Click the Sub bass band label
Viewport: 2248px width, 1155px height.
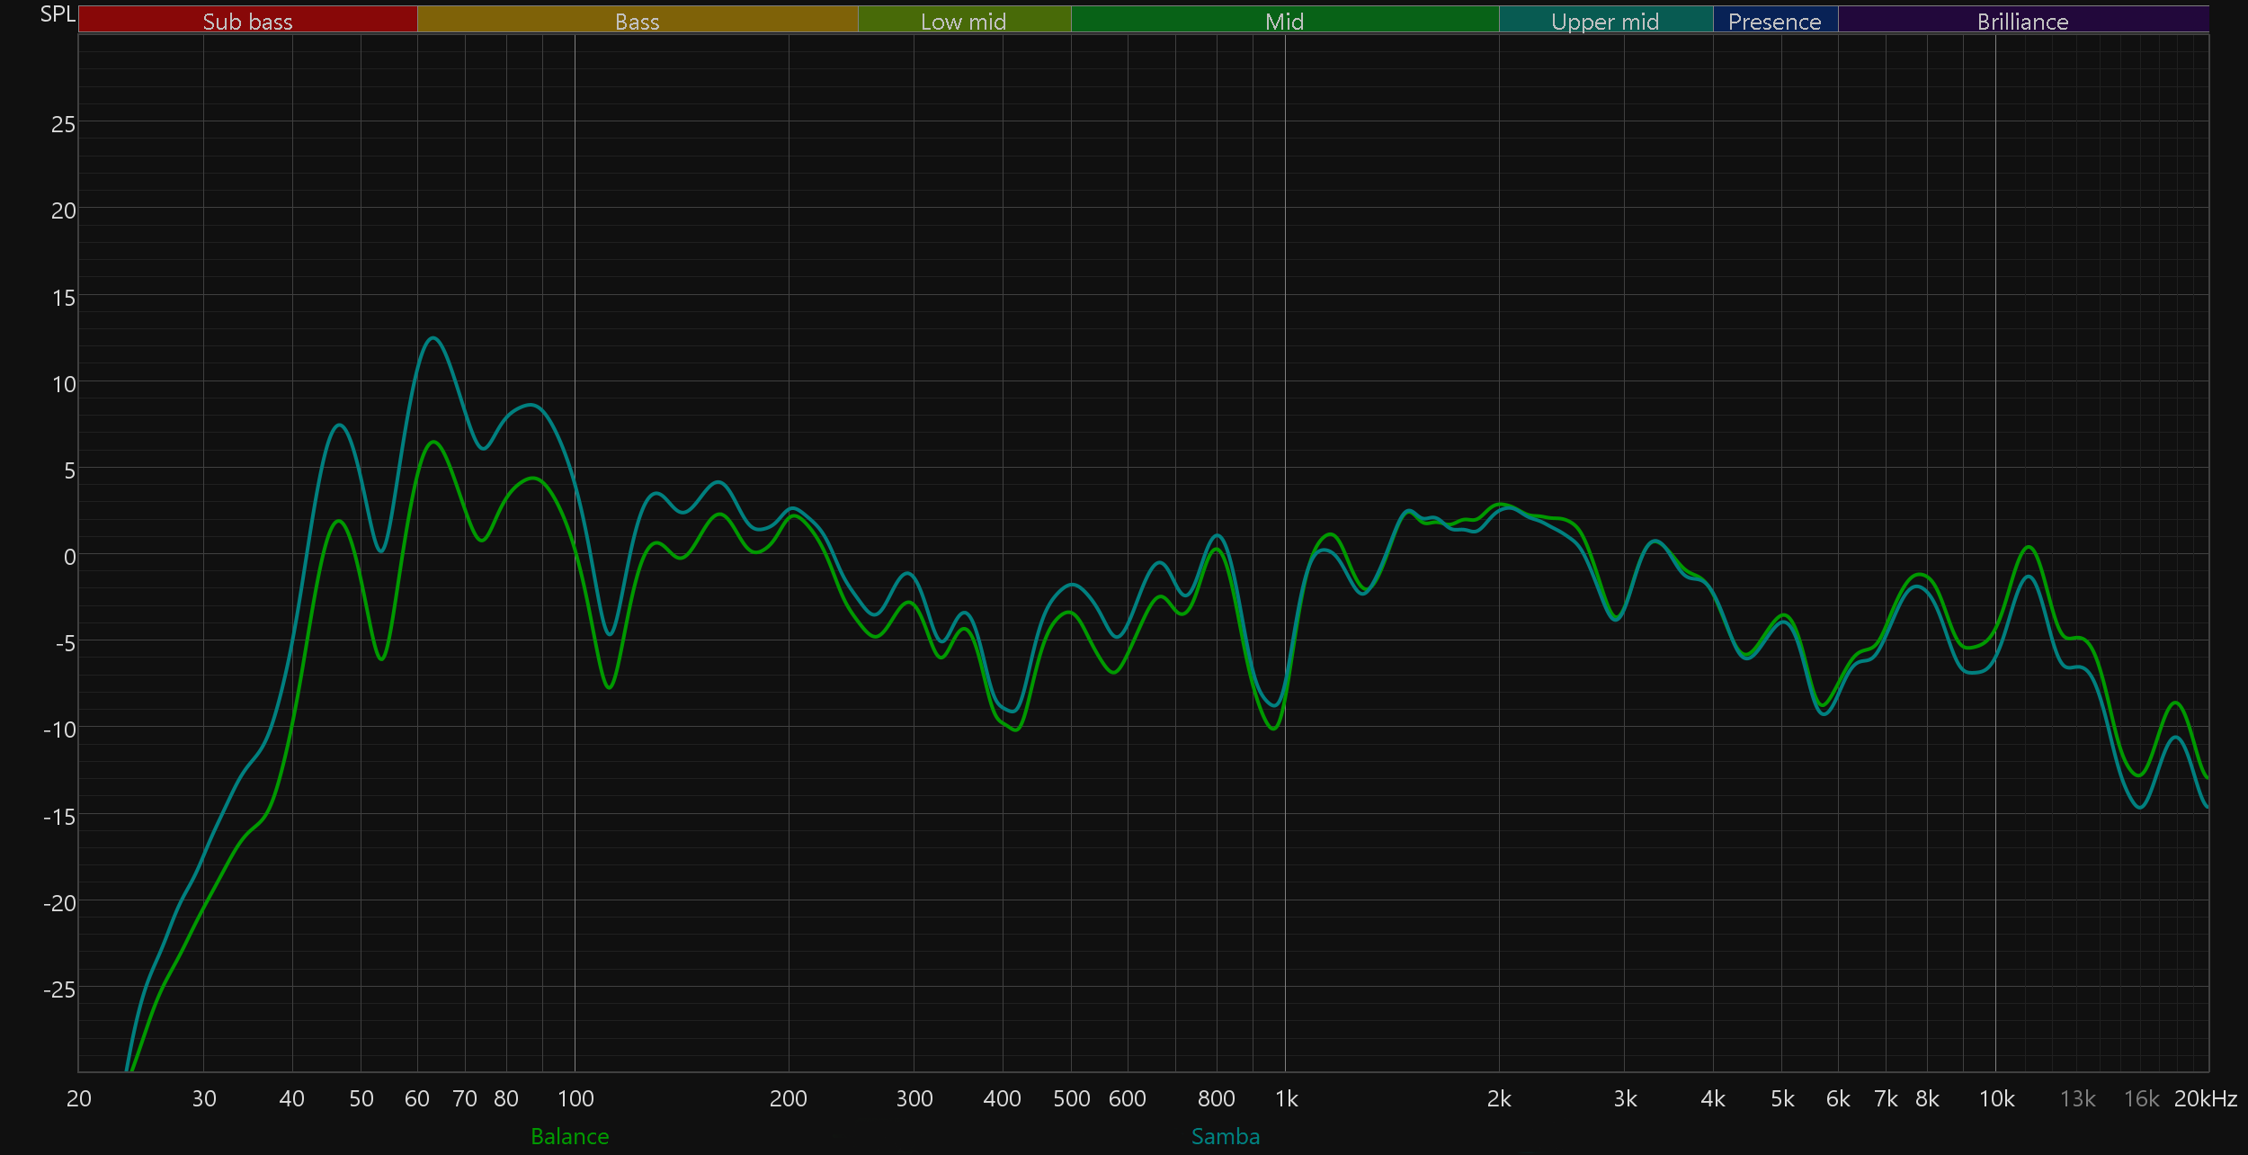click(x=247, y=21)
